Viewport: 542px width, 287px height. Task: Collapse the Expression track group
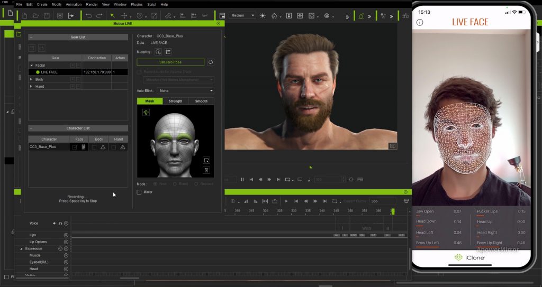pos(21,248)
